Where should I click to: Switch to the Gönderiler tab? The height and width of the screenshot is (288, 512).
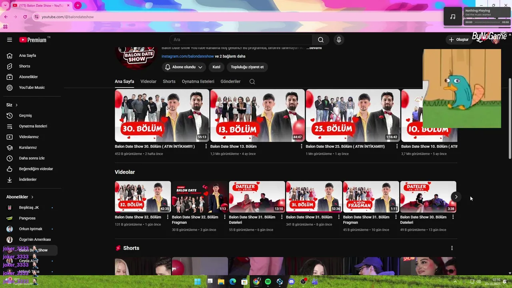click(230, 82)
